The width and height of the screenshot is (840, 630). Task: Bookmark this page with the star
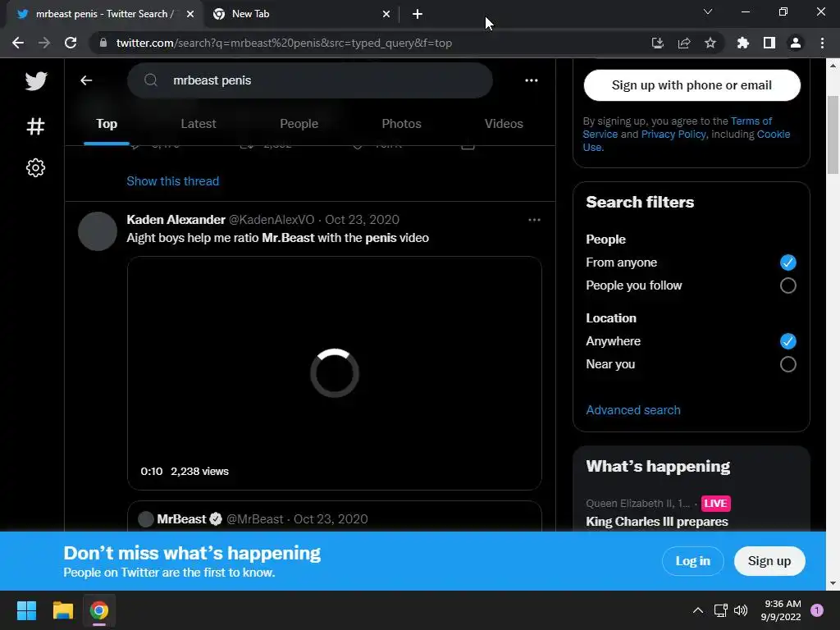pyautogui.click(x=710, y=43)
